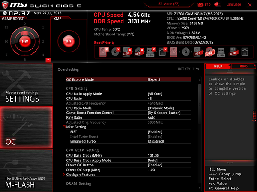Select the Ring Ratio Auto value

coord(152,118)
